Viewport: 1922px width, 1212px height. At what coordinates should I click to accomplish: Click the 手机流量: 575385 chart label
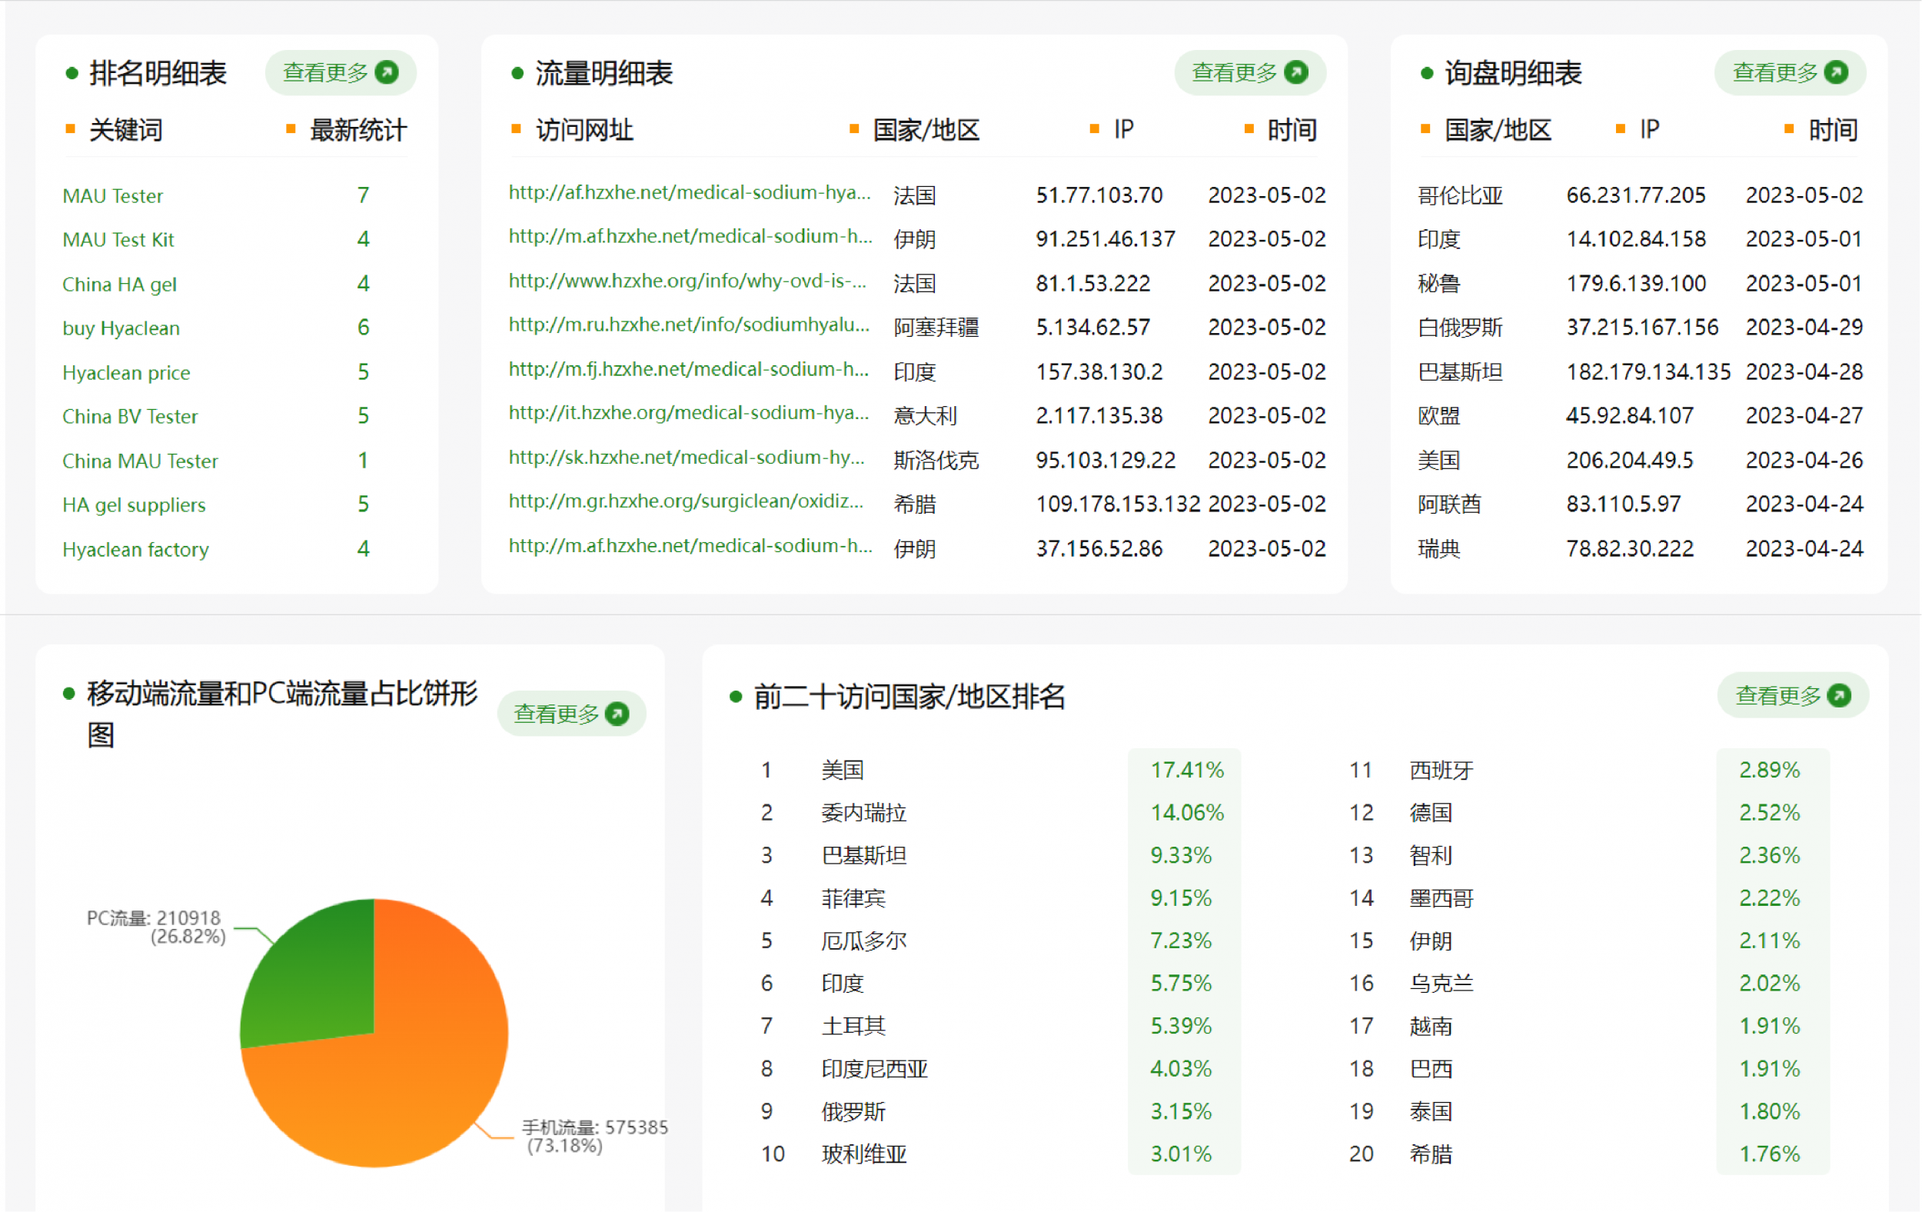pyautogui.click(x=596, y=1137)
